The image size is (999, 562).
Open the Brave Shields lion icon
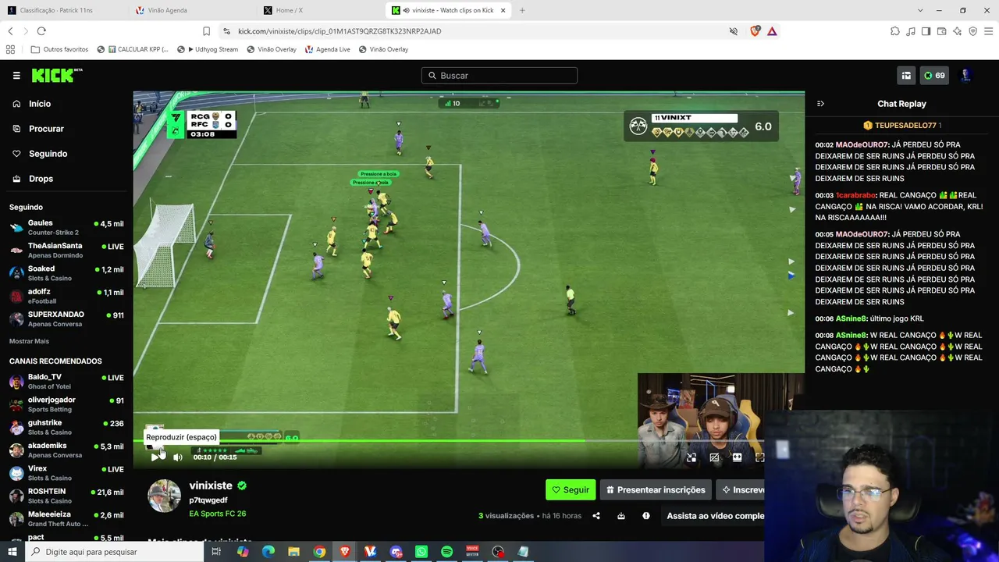pyautogui.click(x=755, y=31)
